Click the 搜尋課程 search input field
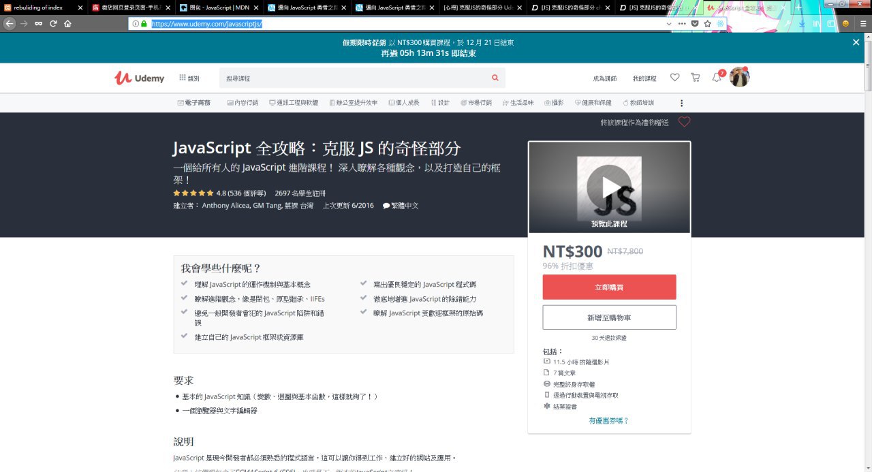The width and height of the screenshot is (872, 472). click(x=354, y=78)
